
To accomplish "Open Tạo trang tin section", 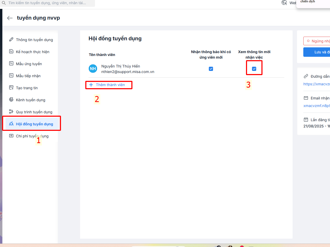I will (31, 88).
